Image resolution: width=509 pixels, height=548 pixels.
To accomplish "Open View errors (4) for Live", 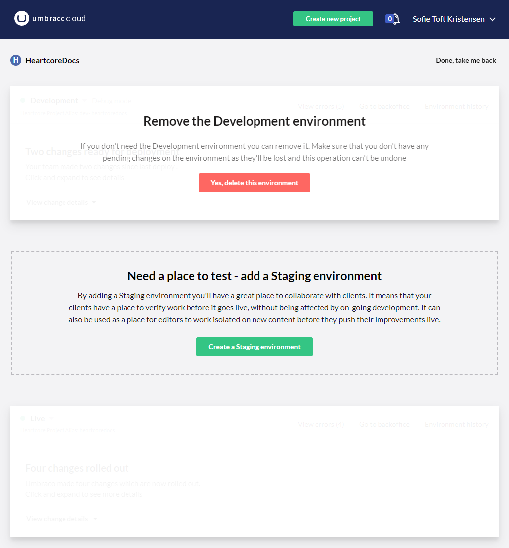I will [x=320, y=424].
